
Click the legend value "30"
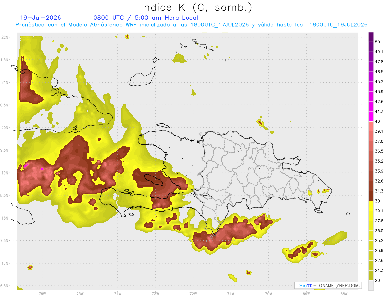click(378, 201)
